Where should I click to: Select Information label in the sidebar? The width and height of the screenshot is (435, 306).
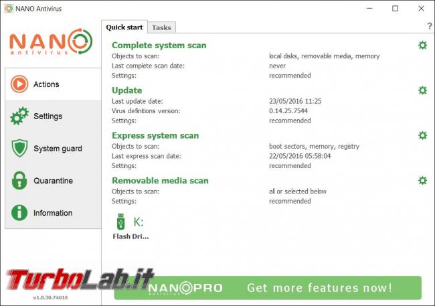53,213
